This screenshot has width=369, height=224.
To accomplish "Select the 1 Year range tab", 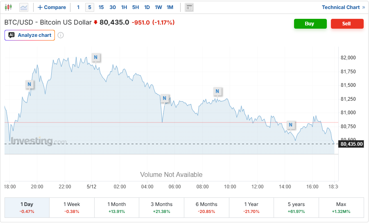I will [x=251, y=208].
